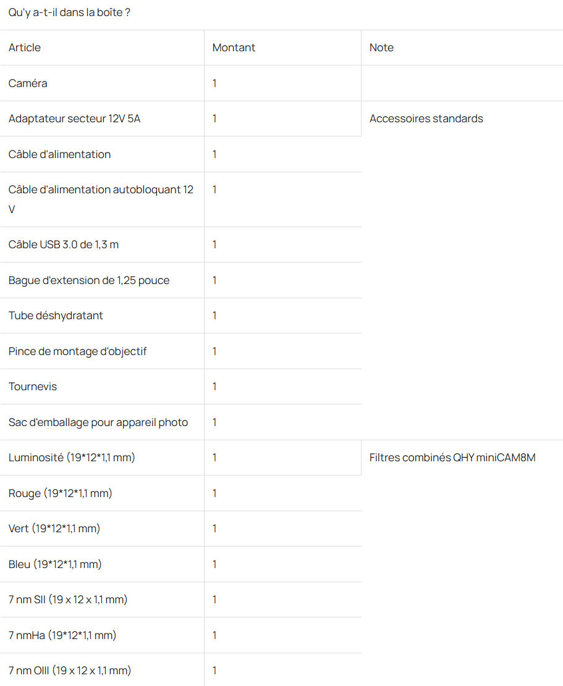Select the 'Note' column header
The image size is (563, 686).
point(381,48)
